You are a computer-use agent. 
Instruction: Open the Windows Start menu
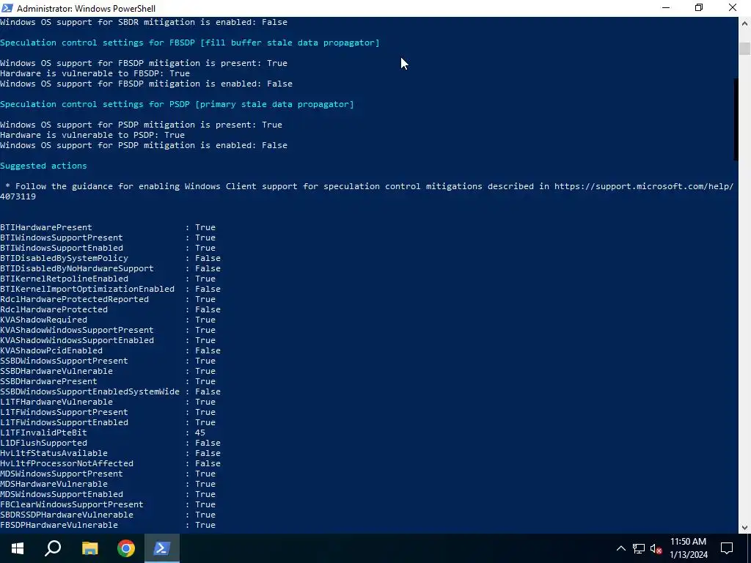click(18, 548)
